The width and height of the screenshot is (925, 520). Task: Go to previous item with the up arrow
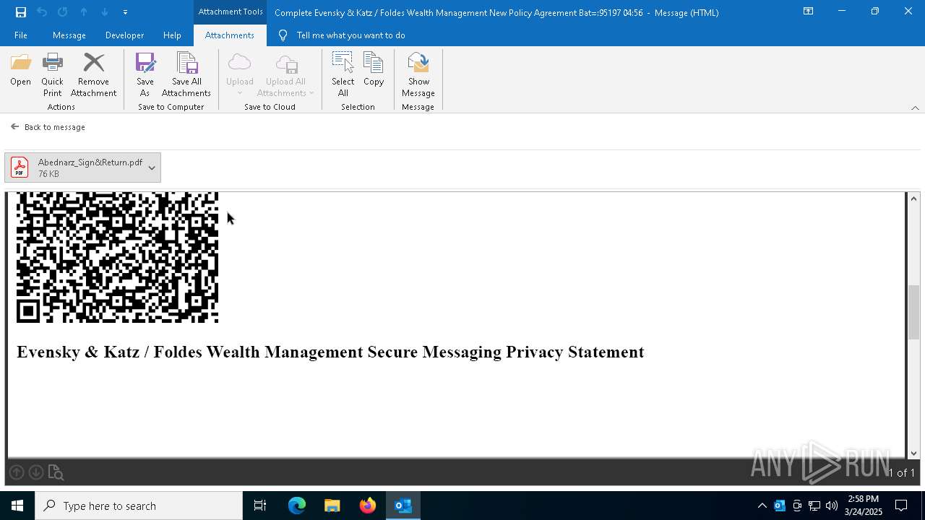[84, 12]
